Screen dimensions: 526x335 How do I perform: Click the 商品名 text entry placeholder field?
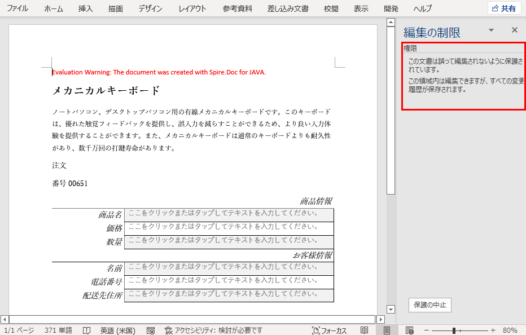[229, 215]
